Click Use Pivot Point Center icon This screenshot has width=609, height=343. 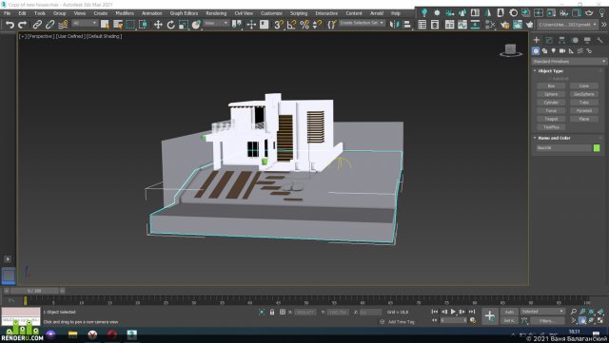coord(236,25)
